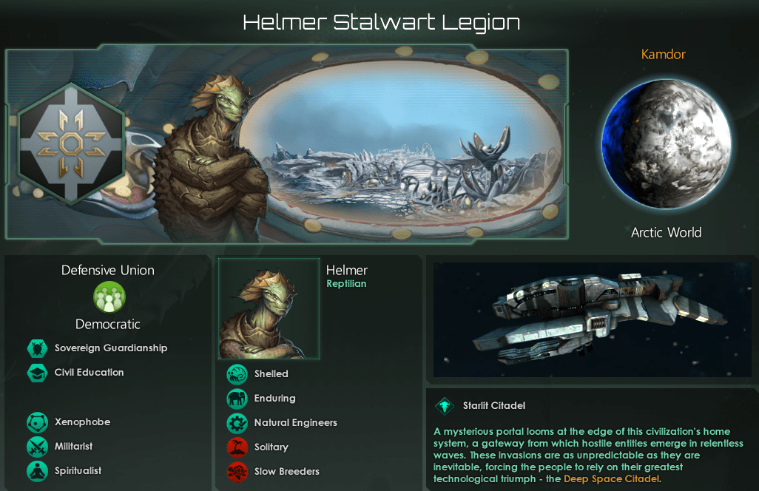This screenshot has width=759, height=491.
Task: Click the Civil Education civic icon
Action: coord(37,373)
